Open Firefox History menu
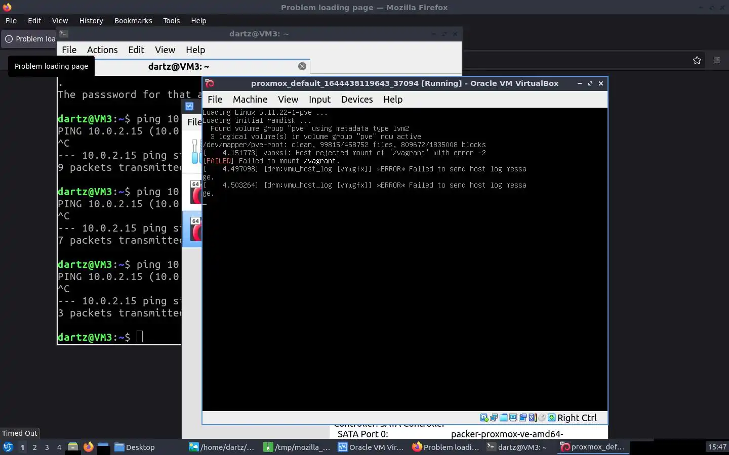The width and height of the screenshot is (729, 455). [x=91, y=21]
